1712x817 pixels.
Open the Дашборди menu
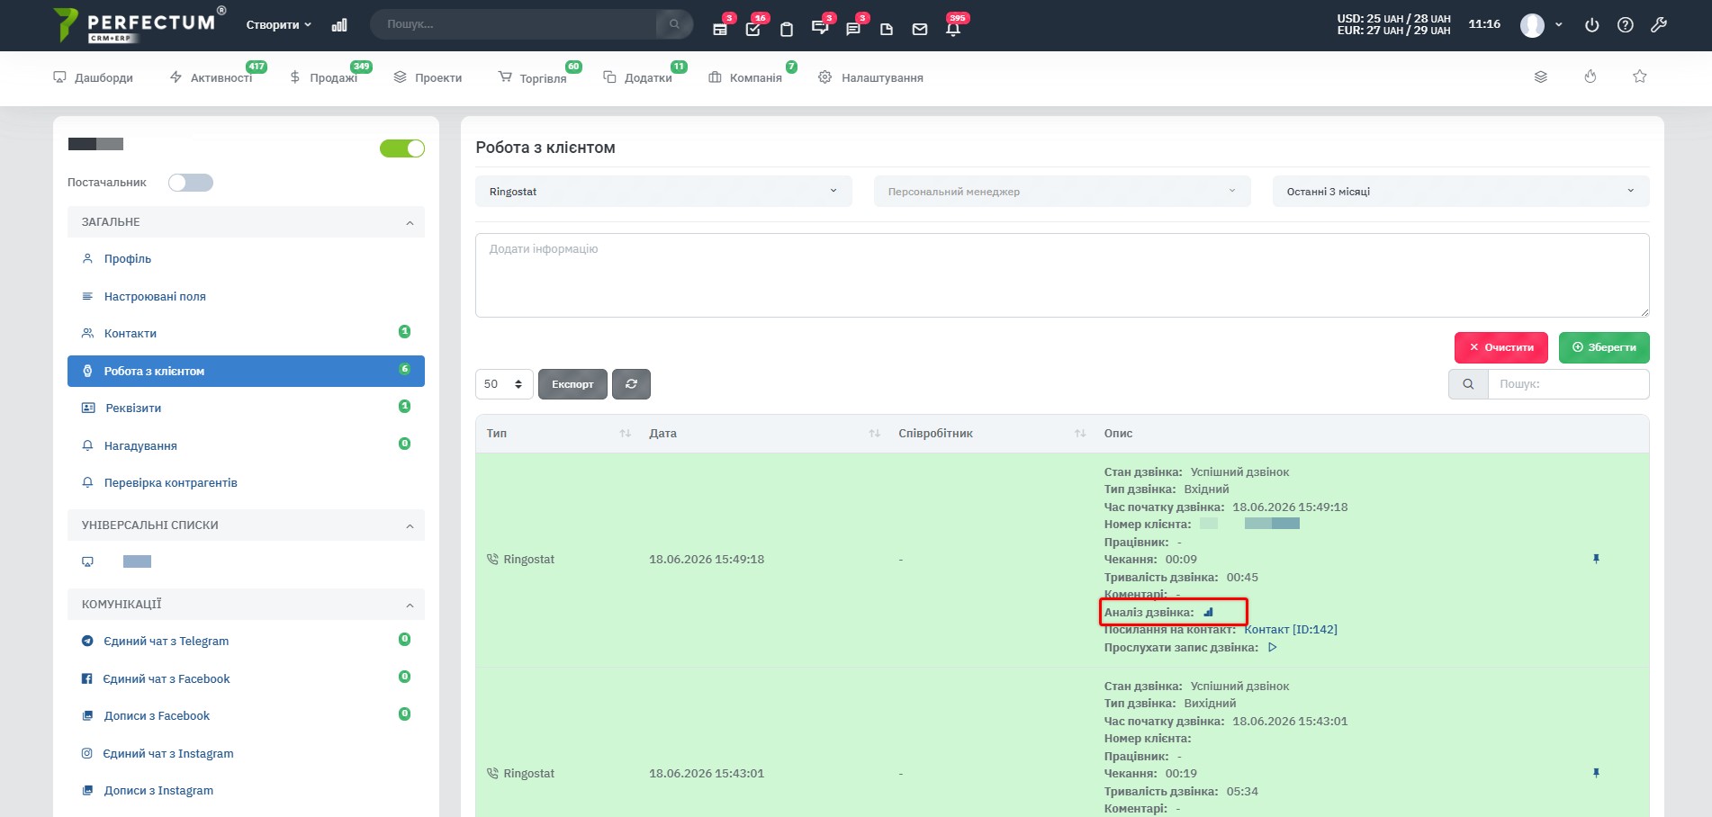[x=94, y=78]
